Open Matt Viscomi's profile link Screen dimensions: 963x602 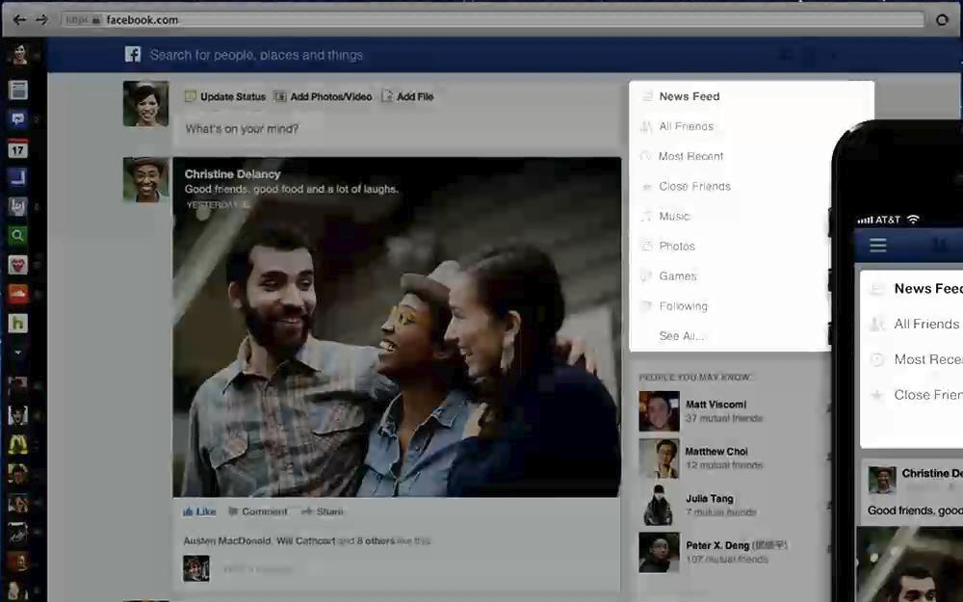point(716,405)
